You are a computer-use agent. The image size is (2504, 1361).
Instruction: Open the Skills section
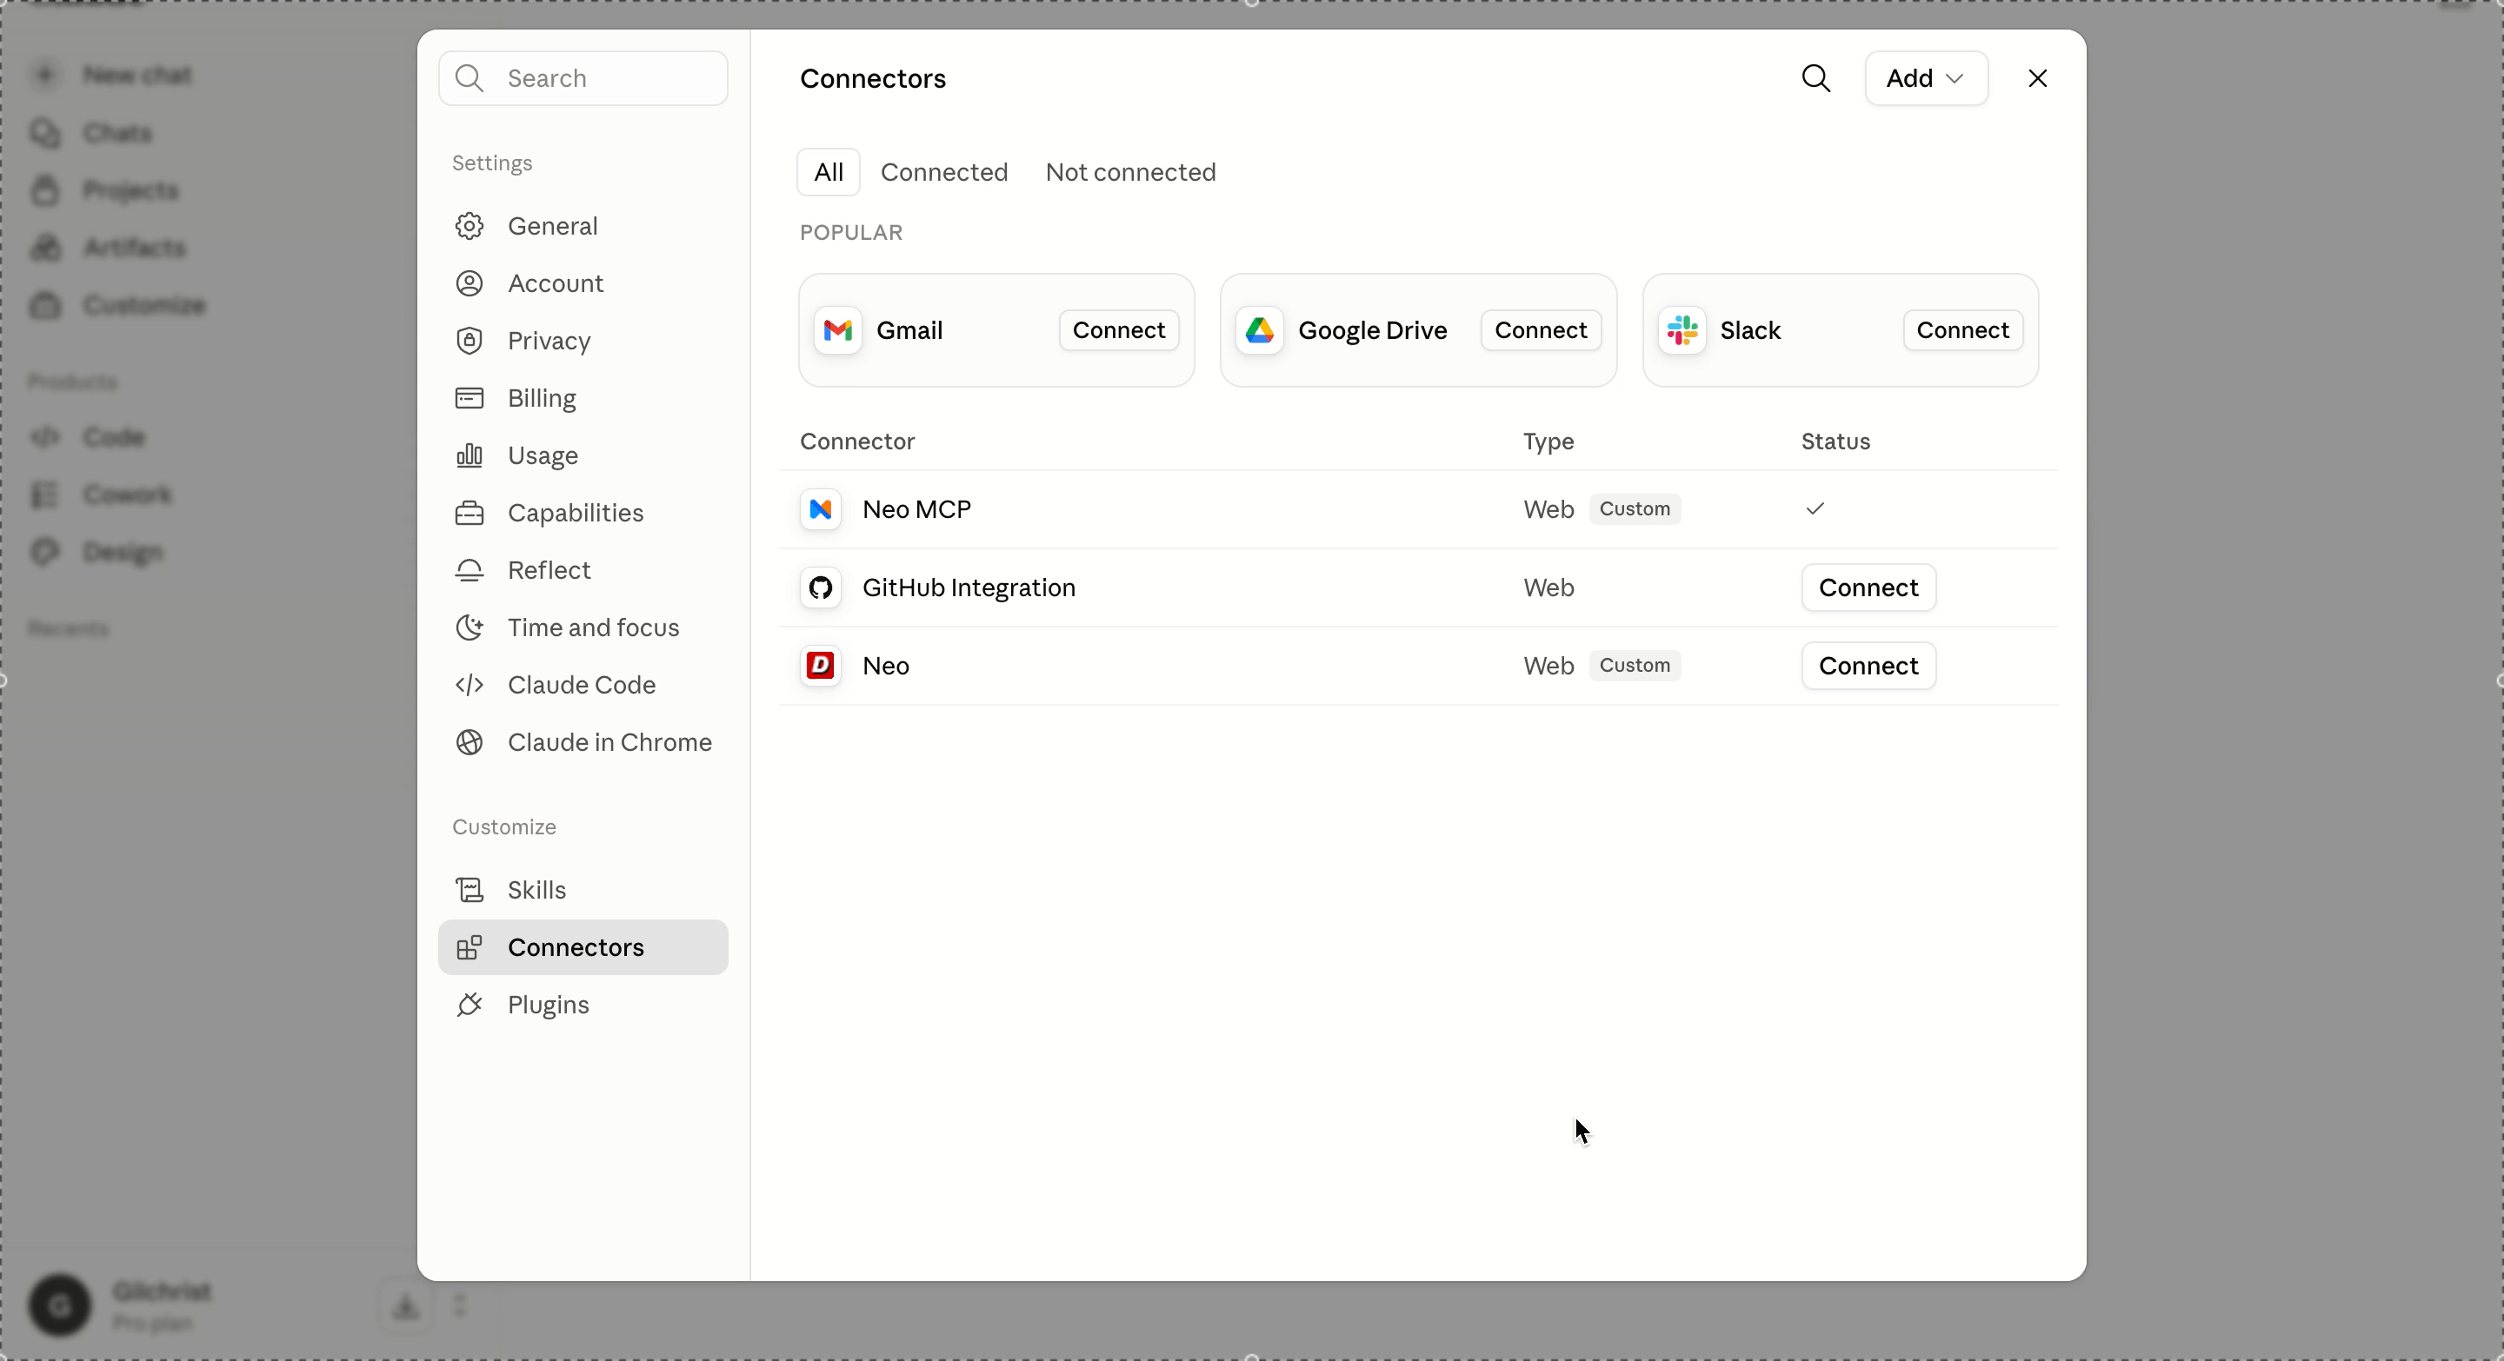pyautogui.click(x=583, y=889)
